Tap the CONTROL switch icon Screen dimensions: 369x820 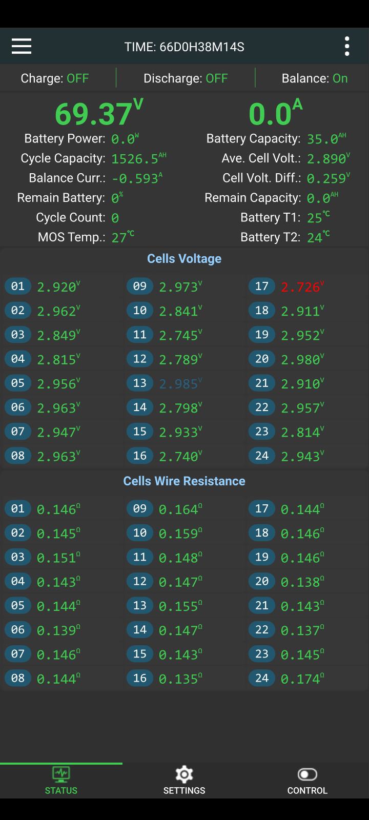click(307, 774)
